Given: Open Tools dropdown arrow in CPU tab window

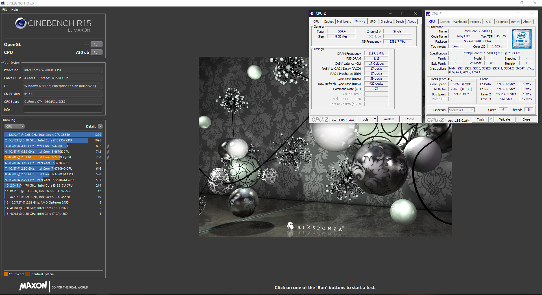Looking at the screenshot, I should point(491,119).
